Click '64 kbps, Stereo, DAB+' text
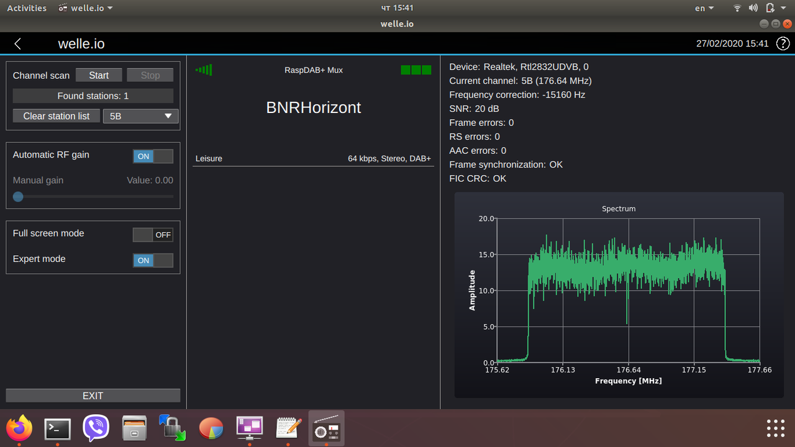Screen dimensions: 795x447 [x=389, y=159]
